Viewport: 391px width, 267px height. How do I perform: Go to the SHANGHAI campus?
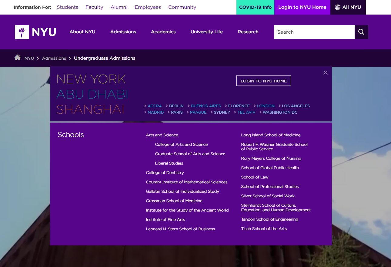(x=90, y=109)
